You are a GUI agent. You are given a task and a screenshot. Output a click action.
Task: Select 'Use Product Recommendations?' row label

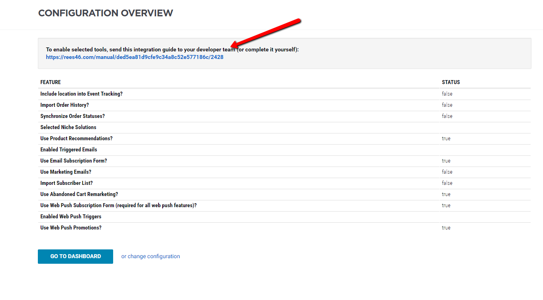click(76, 139)
